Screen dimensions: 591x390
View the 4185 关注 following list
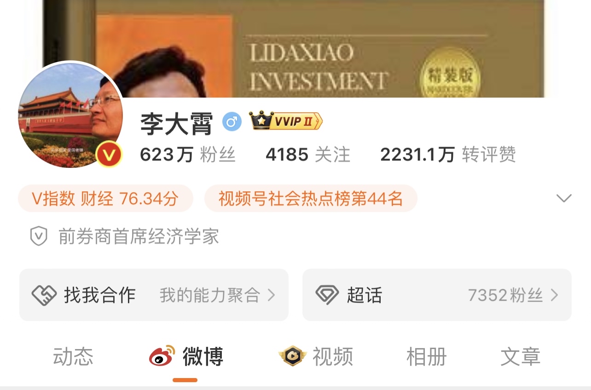pyautogui.click(x=308, y=155)
